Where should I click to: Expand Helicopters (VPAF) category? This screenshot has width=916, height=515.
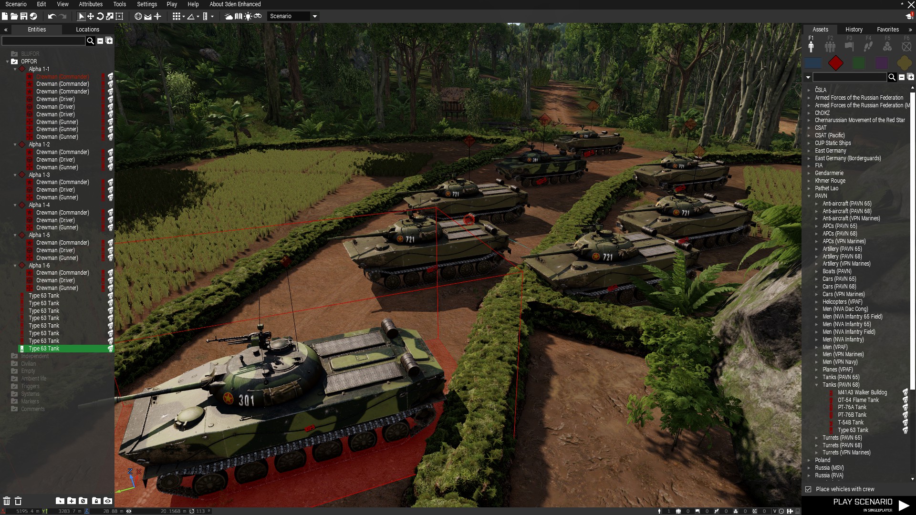click(x=817, y=302)
